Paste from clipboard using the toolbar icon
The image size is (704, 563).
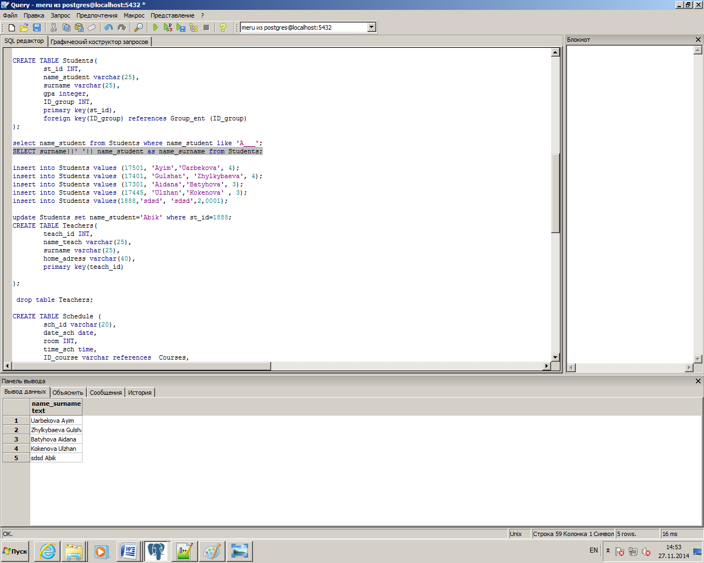tap(79, 27)
